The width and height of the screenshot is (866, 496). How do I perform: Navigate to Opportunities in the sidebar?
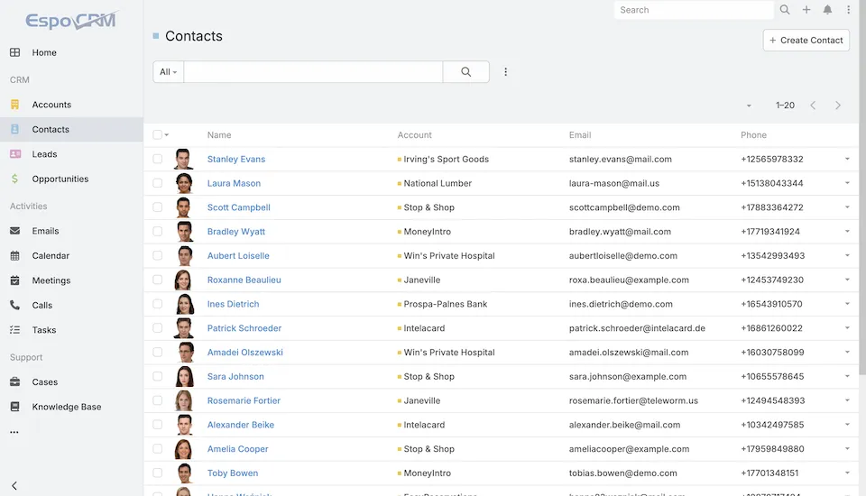point(60,179)
